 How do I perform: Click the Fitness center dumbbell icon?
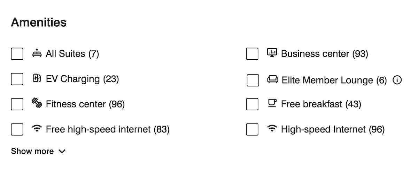37,103
